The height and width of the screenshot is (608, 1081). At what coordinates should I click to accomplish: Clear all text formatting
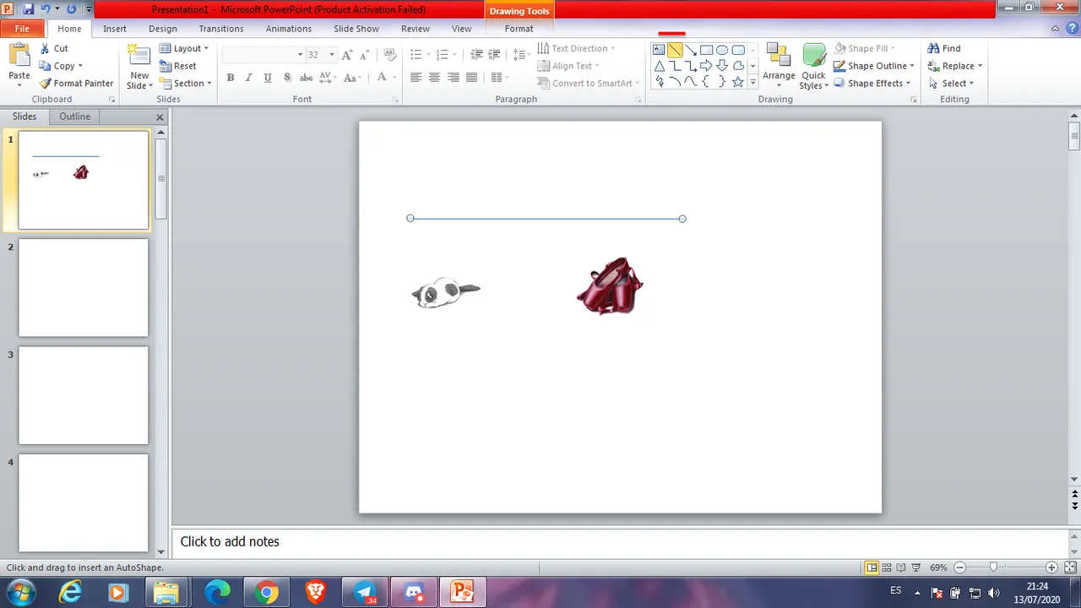(x=389, y=54)
